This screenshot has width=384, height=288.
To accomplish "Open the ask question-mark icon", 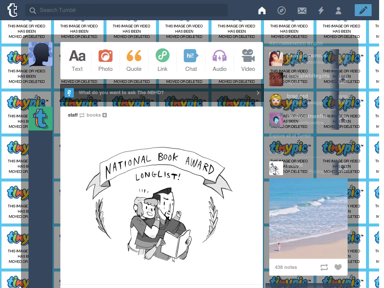I will 69,93.
